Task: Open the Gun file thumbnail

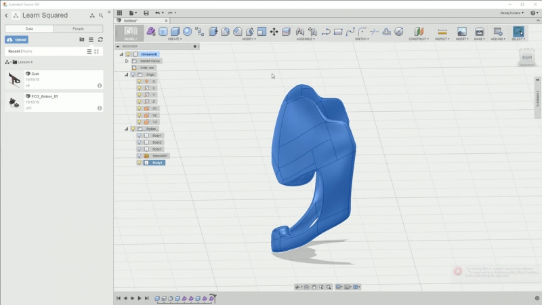Action: pyautogui.click(x=14, y=79)
